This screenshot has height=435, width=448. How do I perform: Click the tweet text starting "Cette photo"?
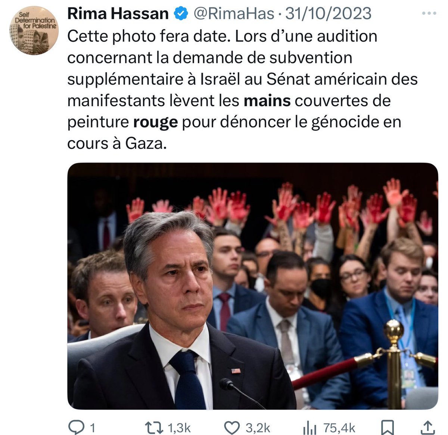(x=243, y=90)
